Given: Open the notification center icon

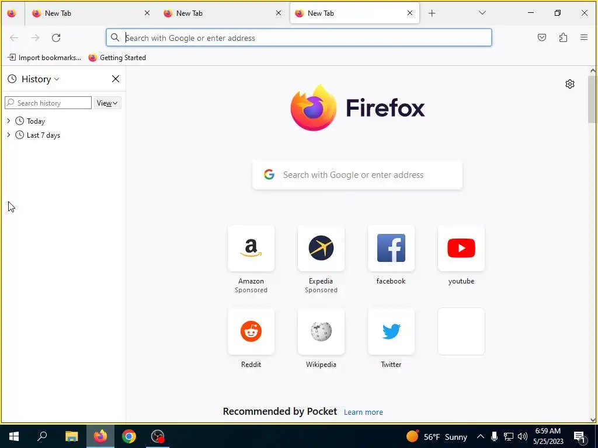Looking at the screenshot, I should (x=579, y=436).
